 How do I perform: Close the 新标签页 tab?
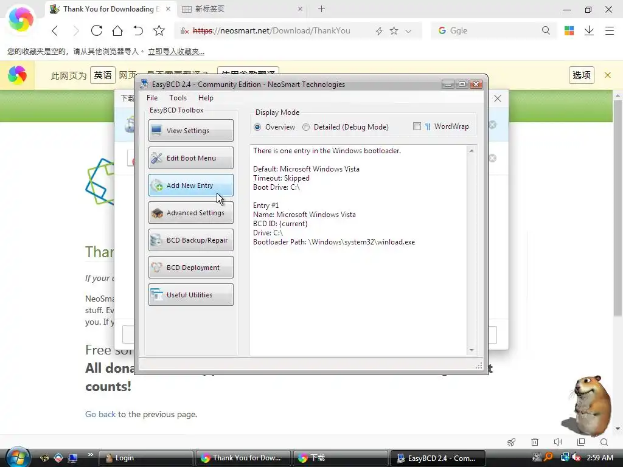(x=300, y=9)
